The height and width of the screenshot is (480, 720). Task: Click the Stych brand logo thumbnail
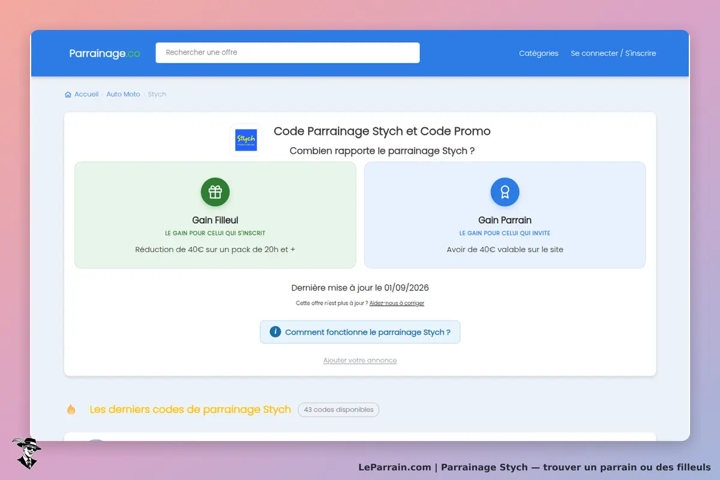(246, 140)
